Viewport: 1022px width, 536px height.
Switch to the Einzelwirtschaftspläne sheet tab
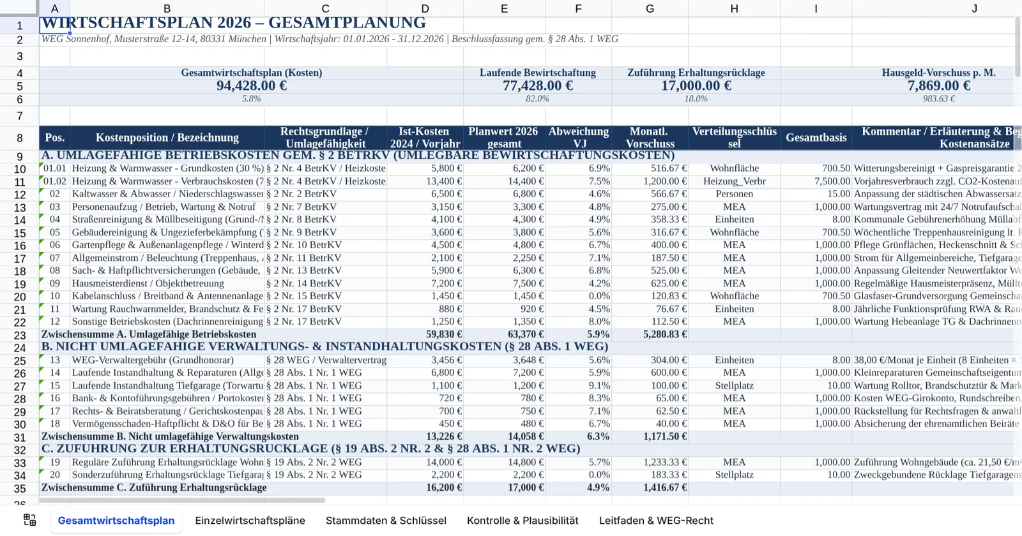[x=250, y=521]
